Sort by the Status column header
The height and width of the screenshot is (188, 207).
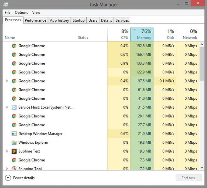(x=92, y=35)
